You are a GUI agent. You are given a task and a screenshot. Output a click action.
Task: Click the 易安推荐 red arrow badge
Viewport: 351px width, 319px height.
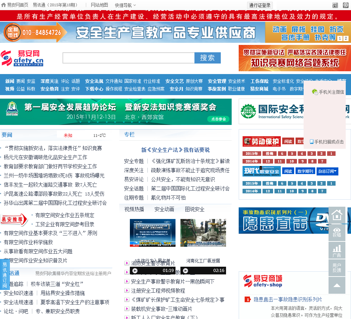point(14,219)
